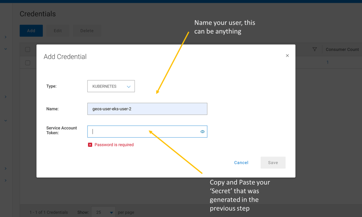
Task: Click the red error icon beside Password is required
Action: (x=90, y=145)
